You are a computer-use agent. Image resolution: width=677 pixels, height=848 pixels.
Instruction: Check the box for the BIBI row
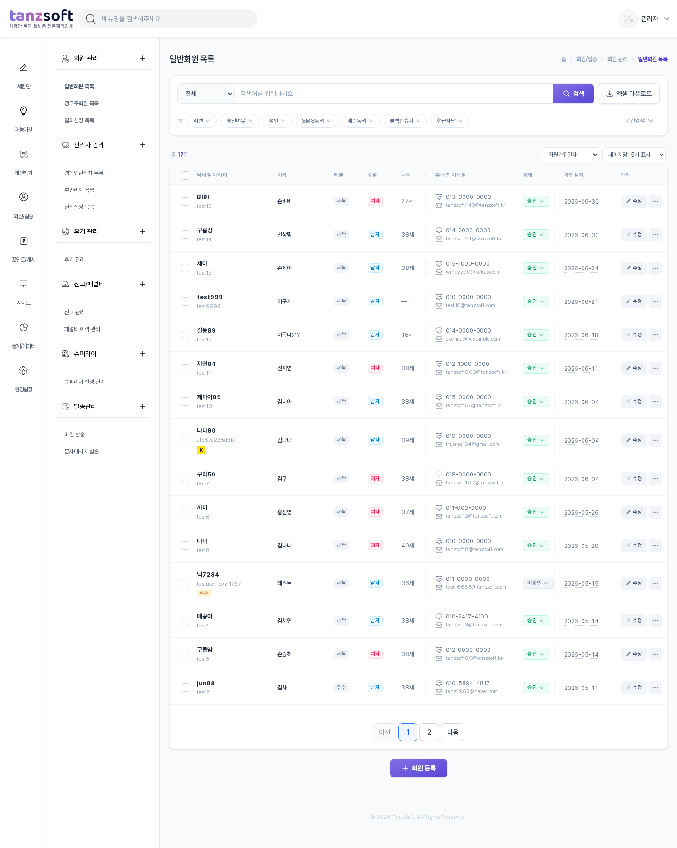coord(185,201)
